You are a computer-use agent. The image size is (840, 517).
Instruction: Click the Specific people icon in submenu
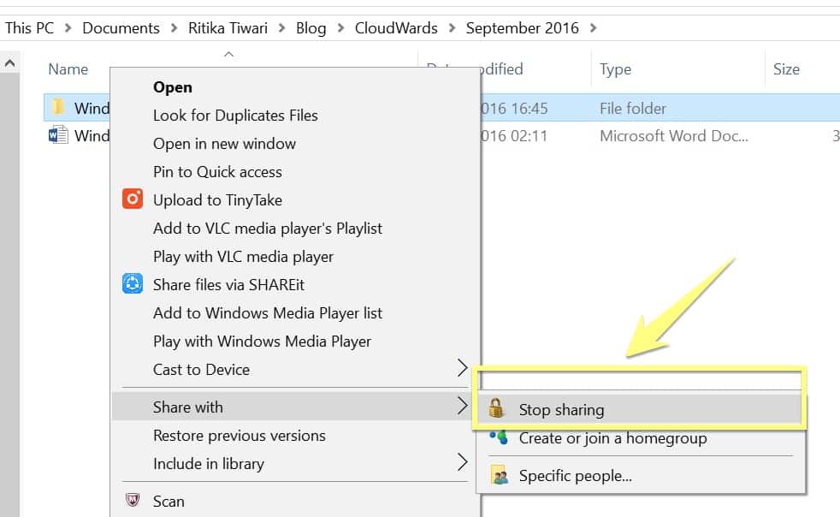500,475
